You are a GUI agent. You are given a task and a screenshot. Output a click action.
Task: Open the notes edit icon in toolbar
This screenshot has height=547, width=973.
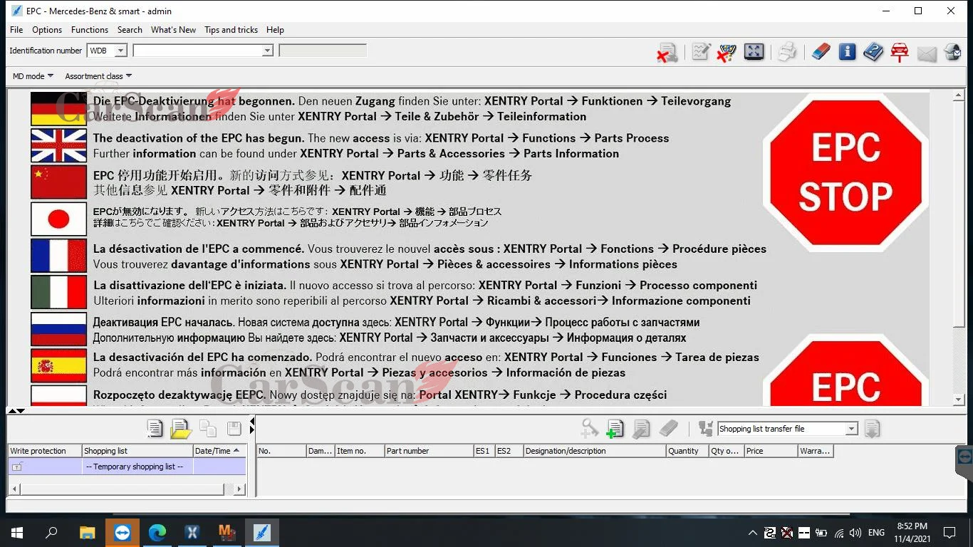tap(701, 52)
